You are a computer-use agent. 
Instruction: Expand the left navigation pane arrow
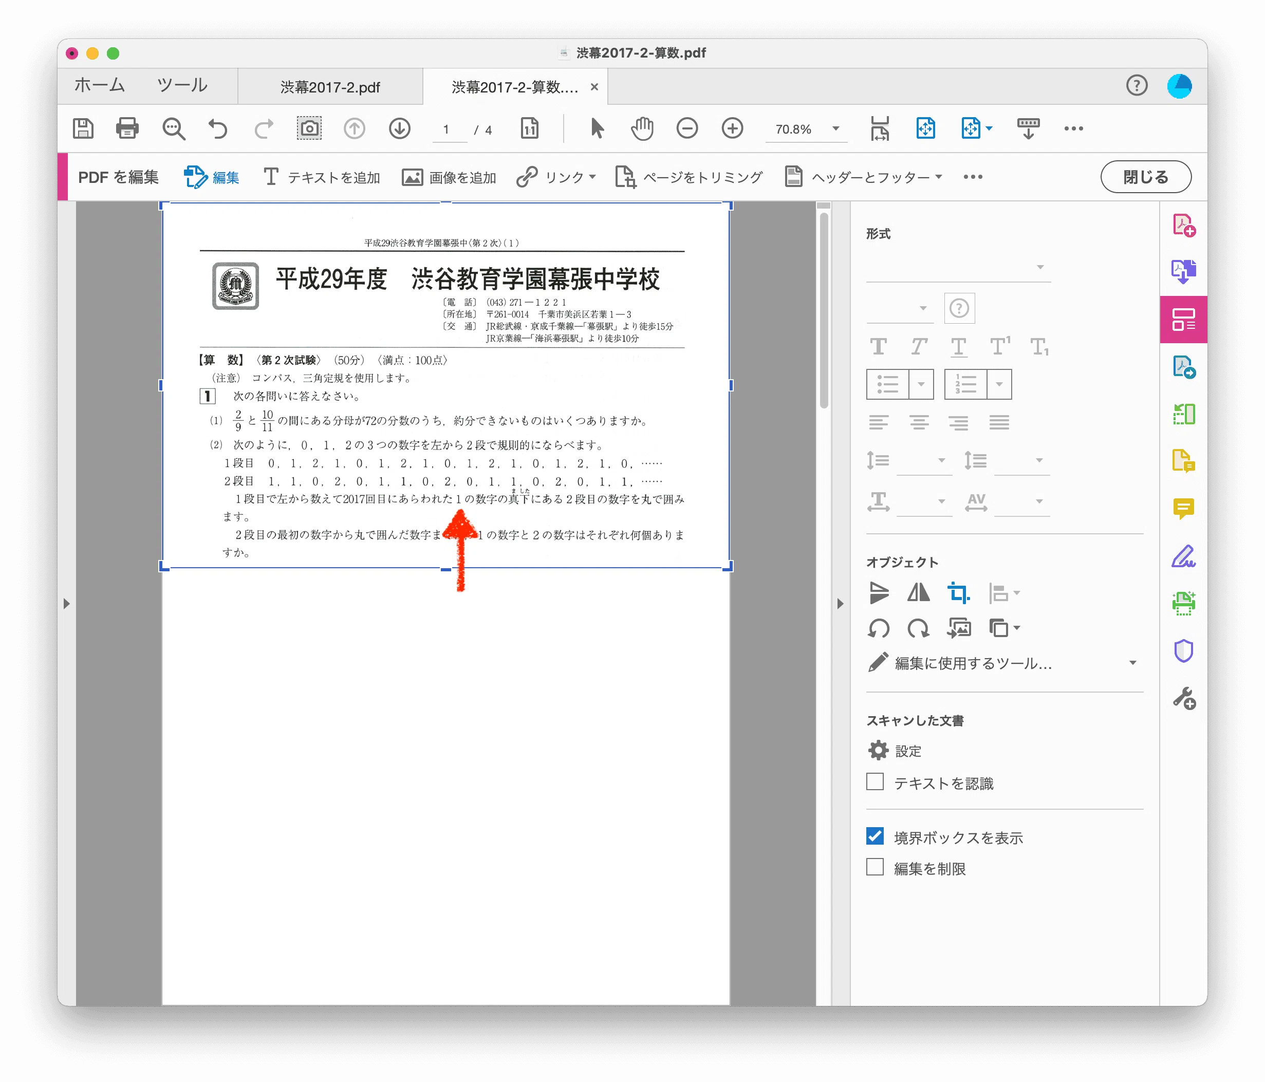point(67,603)
